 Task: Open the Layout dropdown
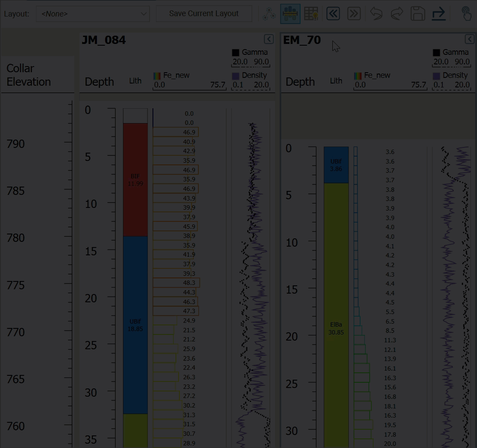click(x=93, y=14)
